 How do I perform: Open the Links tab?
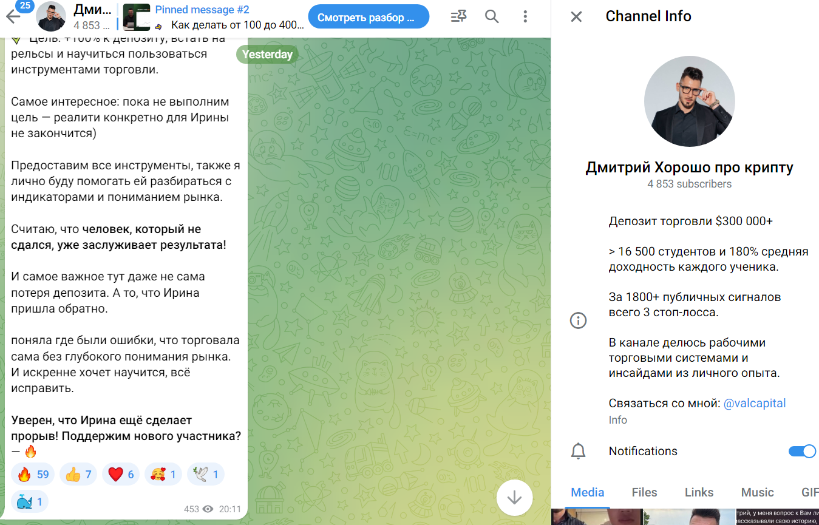tap(699, 492)
